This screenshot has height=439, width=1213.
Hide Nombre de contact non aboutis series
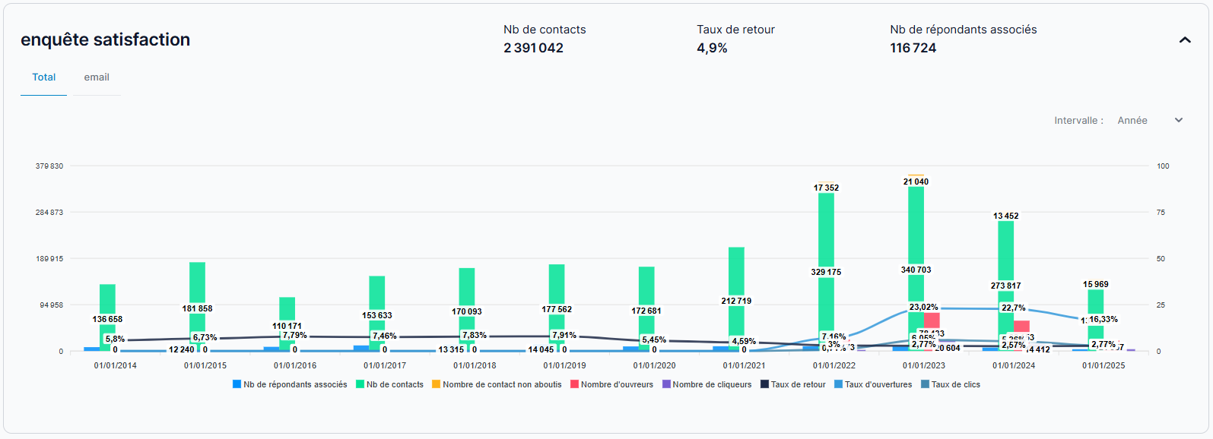(497, 384)
